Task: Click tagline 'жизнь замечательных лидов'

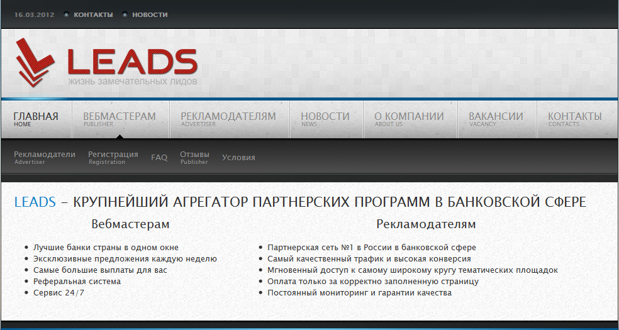Action: [132, 82]
